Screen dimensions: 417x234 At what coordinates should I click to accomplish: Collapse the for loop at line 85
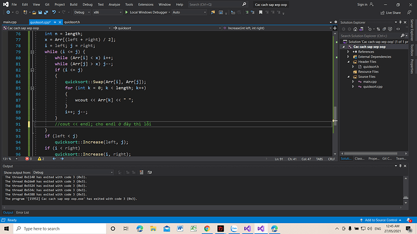click(x=32, y=88)
